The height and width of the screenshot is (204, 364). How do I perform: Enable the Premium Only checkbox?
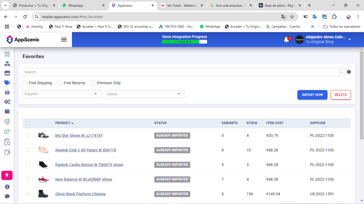pyautogui.click(x=92, y=83)
